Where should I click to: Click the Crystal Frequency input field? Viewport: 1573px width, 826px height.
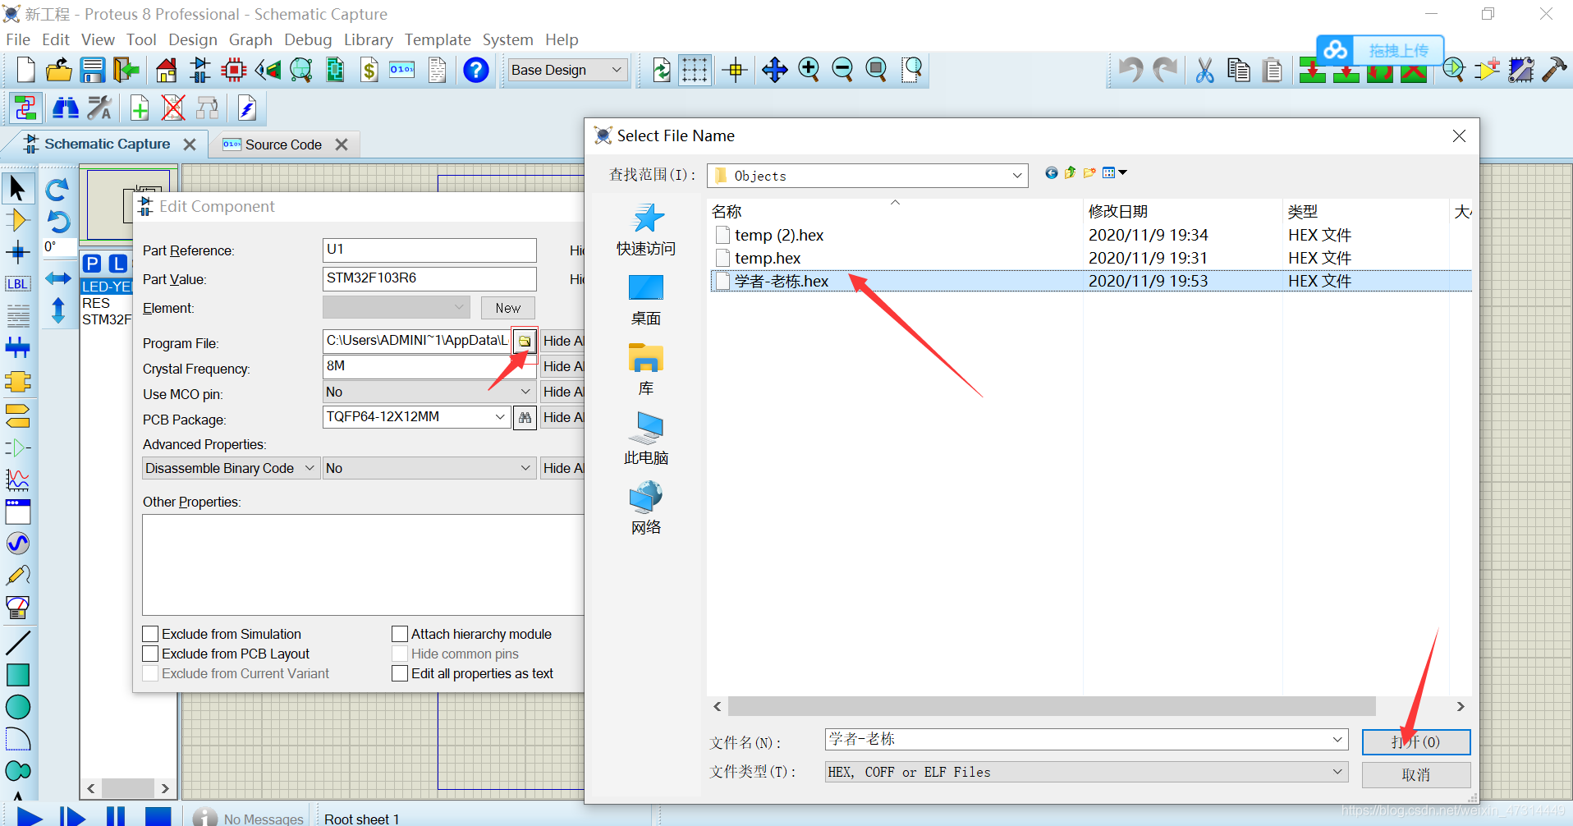[x=429, y=366]
